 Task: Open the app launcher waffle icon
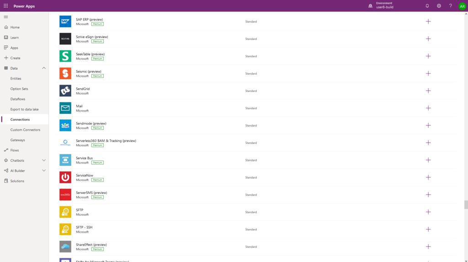coord(5,5)
